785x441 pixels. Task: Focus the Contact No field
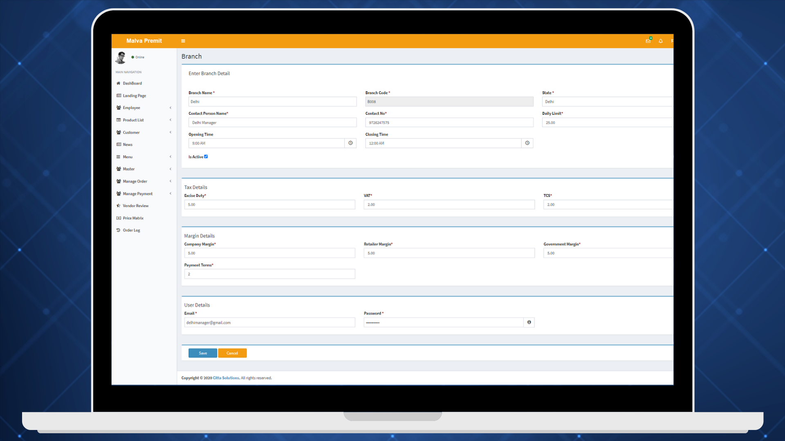click(449, 122)
